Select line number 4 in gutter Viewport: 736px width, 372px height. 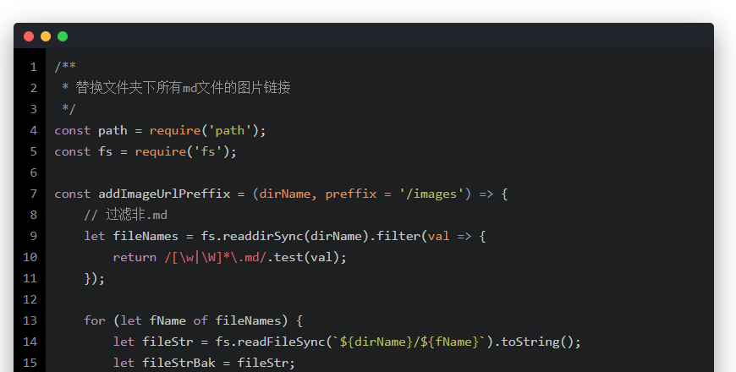pyautogui.click(x=33, y=130)
